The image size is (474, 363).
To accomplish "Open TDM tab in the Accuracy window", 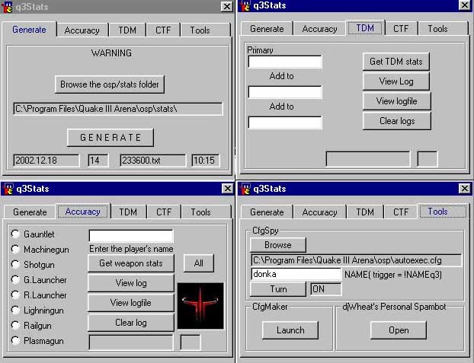I will pyautogui.click(x=128, y=212).
